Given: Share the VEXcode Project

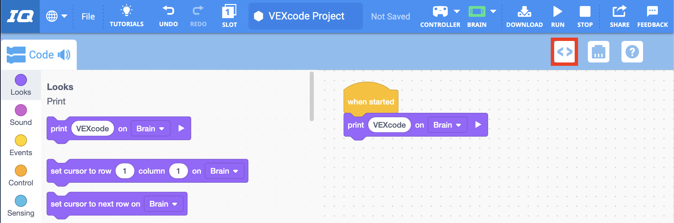Looking at the screenshot, I should (x=619, y=15).
